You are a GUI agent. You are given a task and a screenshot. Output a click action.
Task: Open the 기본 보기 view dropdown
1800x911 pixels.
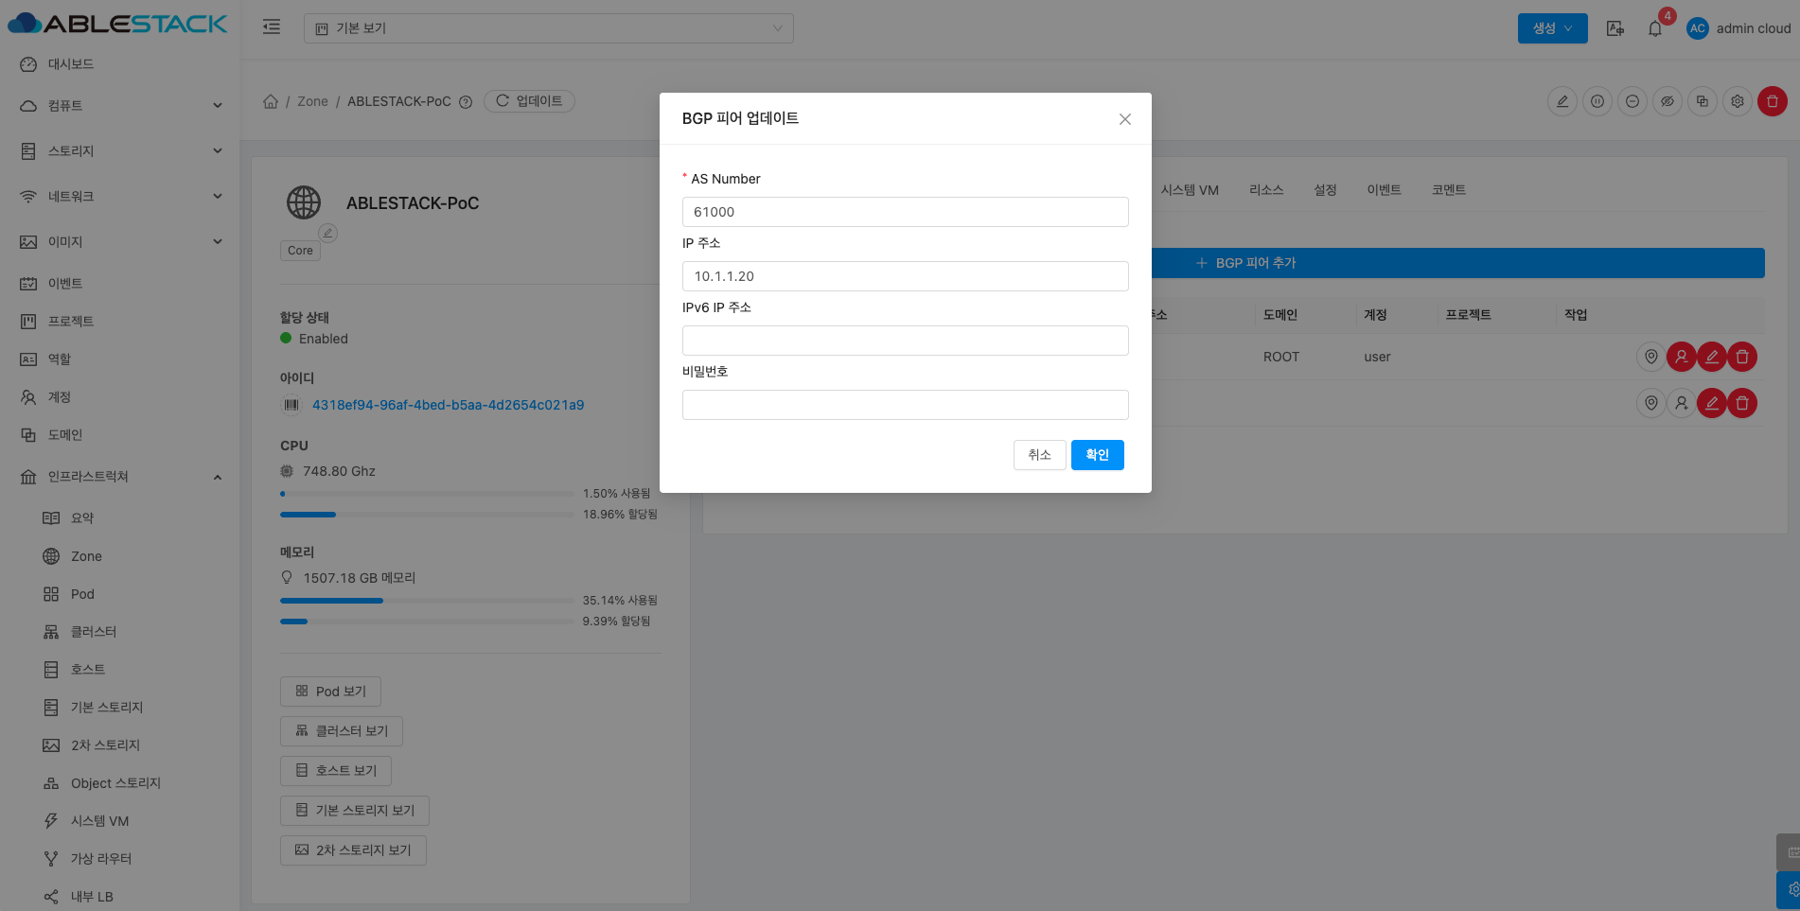(549, 28)
